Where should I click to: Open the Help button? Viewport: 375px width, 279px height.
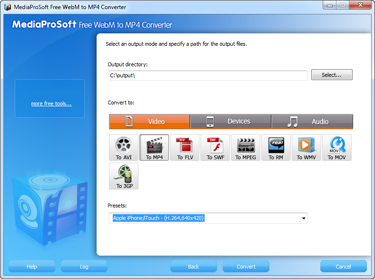click(x=32, y=267)
